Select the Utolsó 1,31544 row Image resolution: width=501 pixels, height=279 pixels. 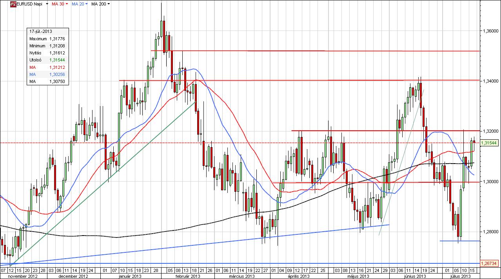[x=47, y=60]
